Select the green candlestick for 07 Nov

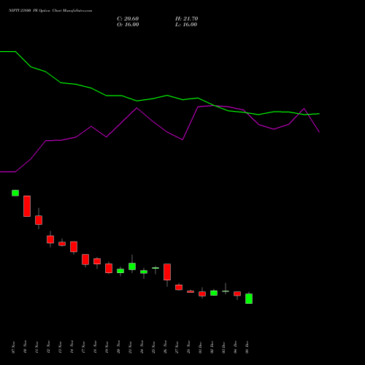(15, 193)
